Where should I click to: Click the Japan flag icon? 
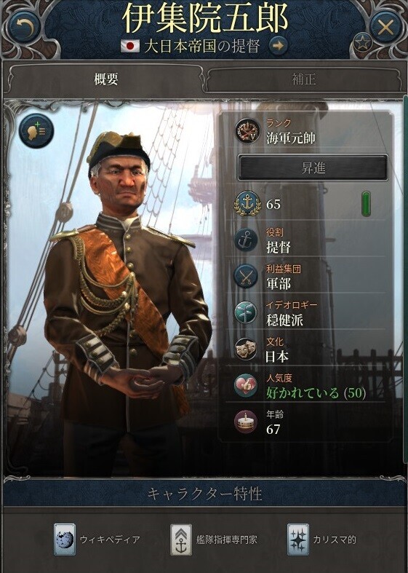130,46
